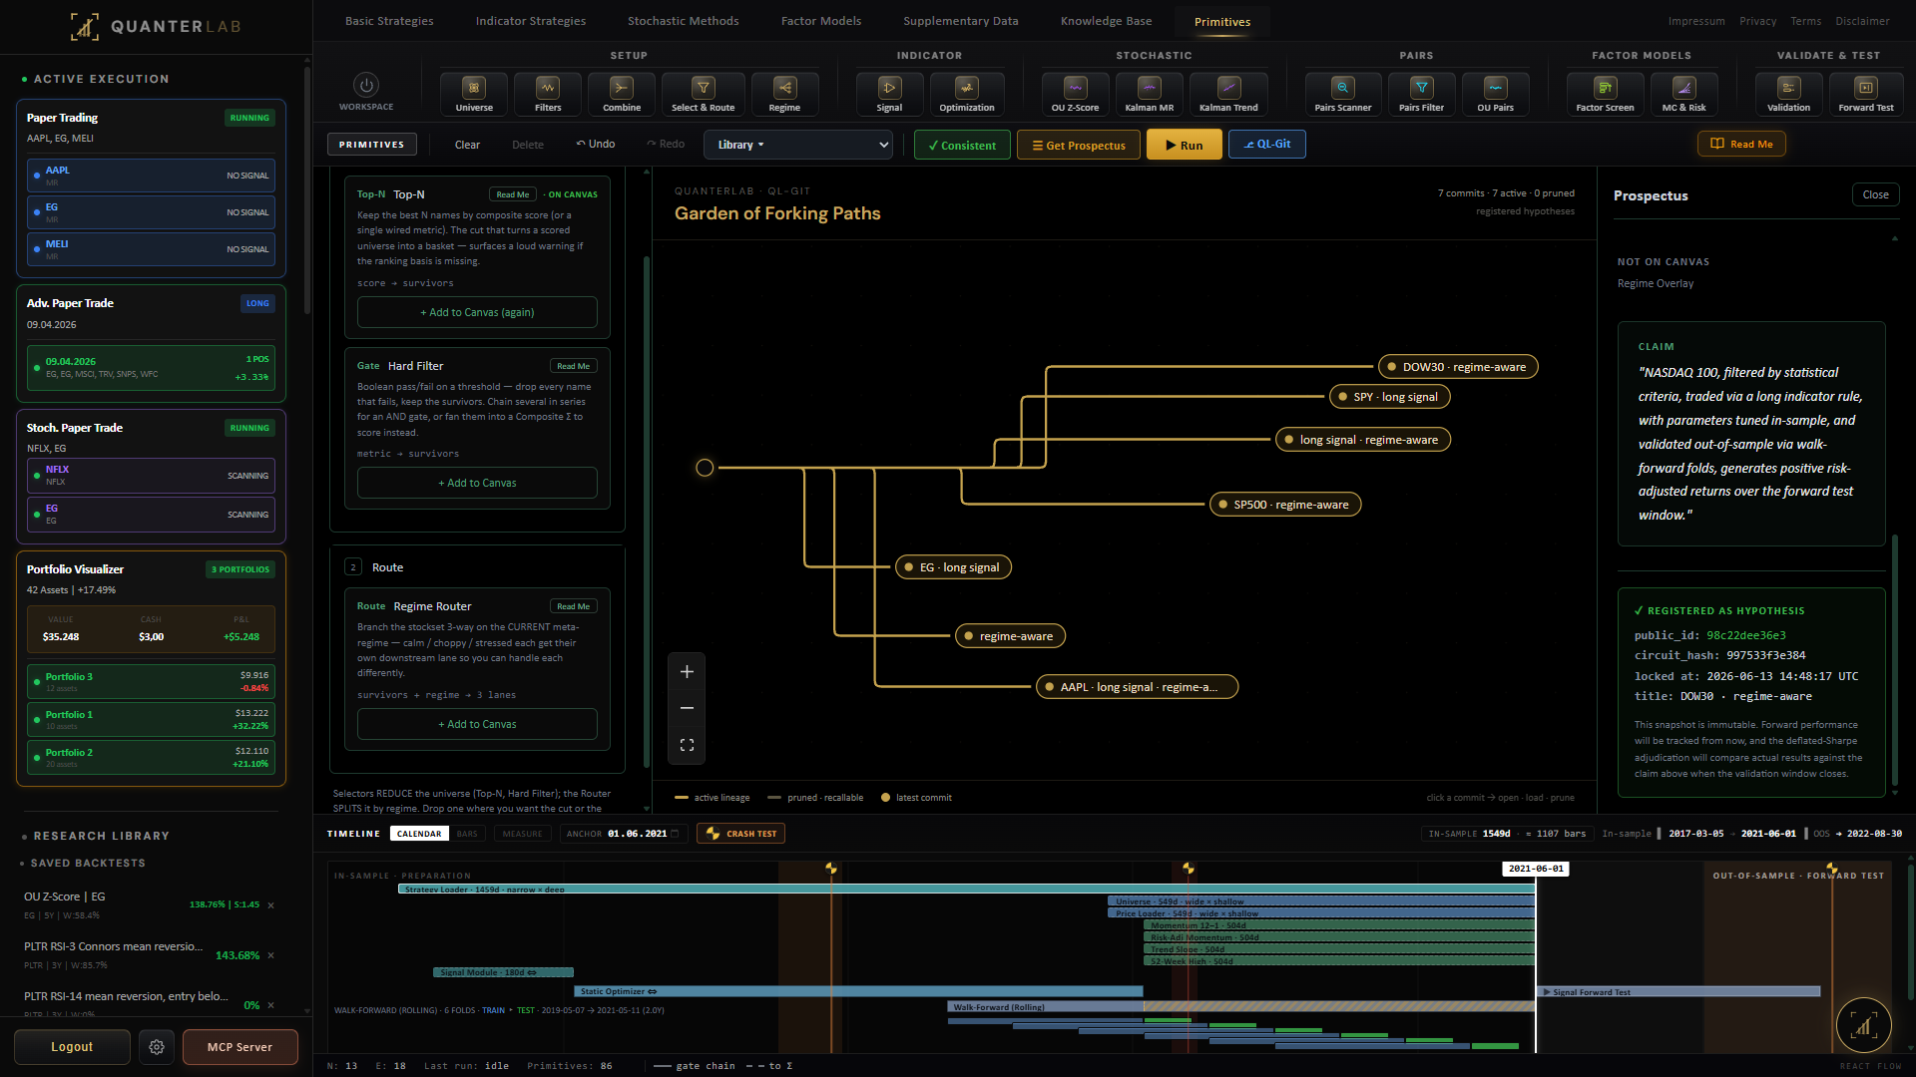Image resolution: width=1916 pixels, height=1077 pixels.
Task: Switch timeline to Bars mode
Action: coord(467,834)
